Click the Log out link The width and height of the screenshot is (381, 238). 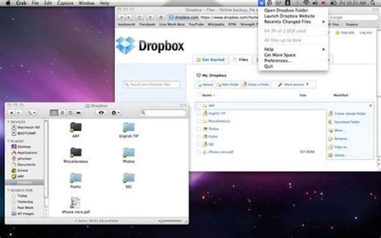(366, 32)
